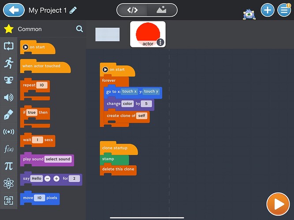
Task: Edit change color by value 5
Action: click(146, 104)
